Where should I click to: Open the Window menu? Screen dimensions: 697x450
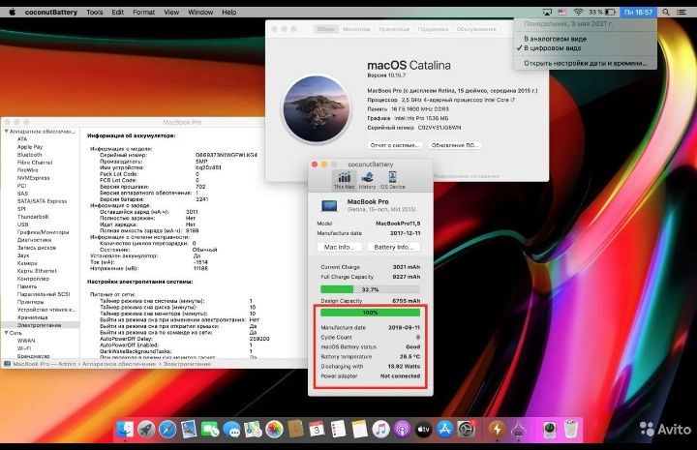(x=200, y=12)
